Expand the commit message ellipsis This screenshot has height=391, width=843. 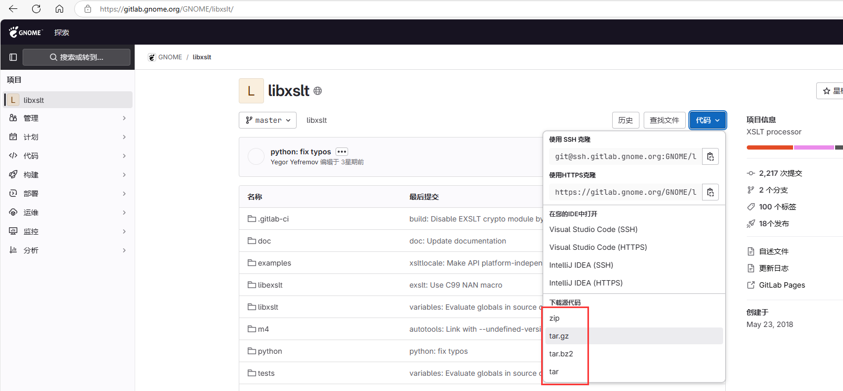coord(342,152)
